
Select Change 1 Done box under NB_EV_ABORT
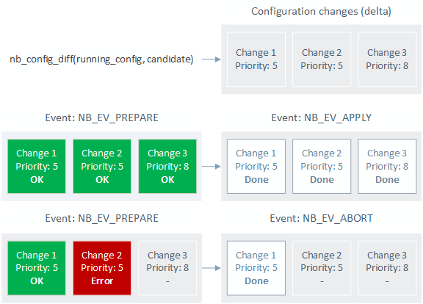point(256,268)
